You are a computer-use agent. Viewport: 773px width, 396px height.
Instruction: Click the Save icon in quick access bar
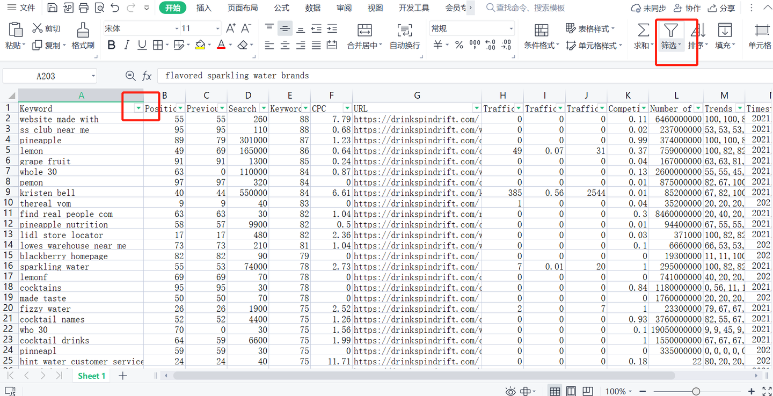click(x=52, y=8)
